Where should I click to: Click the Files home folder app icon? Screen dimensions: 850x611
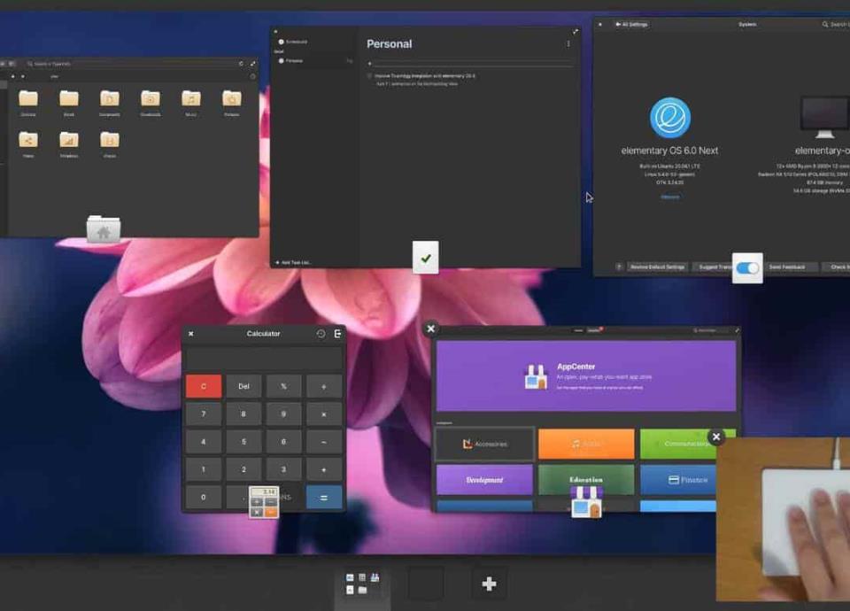coord(104,230)
